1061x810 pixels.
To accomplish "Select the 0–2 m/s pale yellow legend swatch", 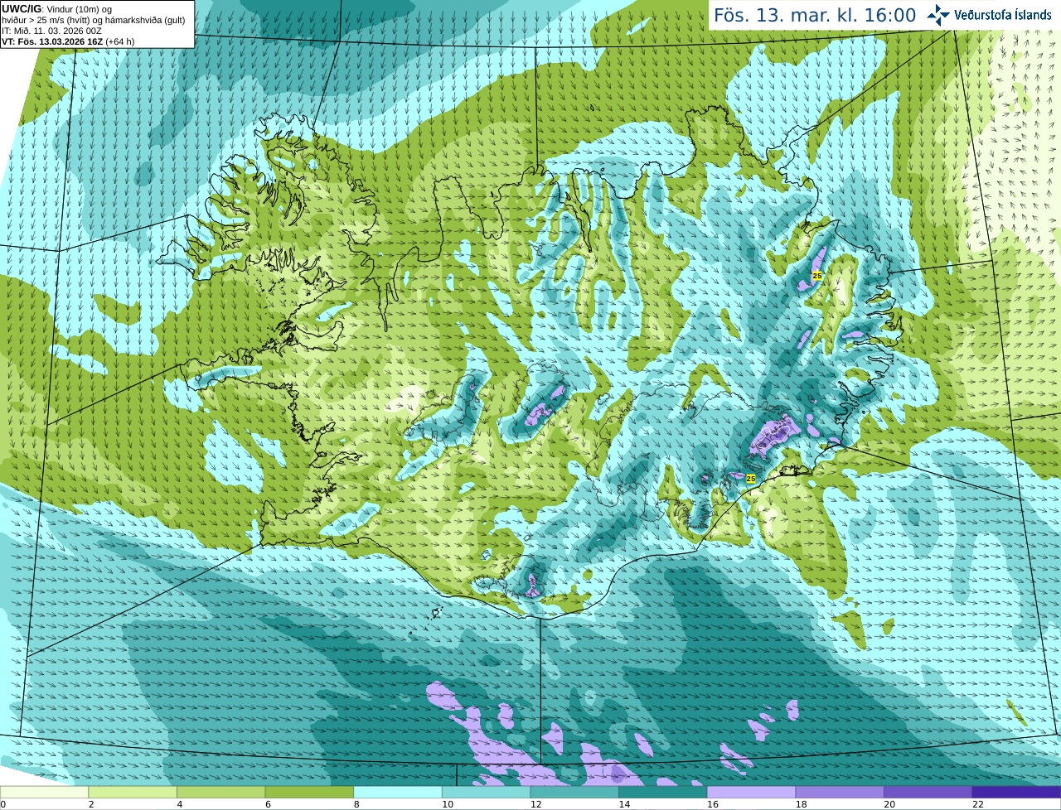I will click(44, 792).
